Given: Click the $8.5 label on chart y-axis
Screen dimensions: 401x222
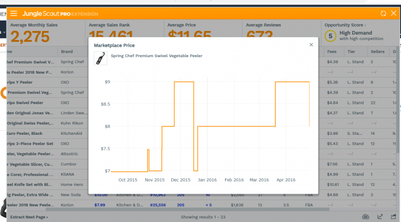Looking at the screenshot, I should [105, 104].
